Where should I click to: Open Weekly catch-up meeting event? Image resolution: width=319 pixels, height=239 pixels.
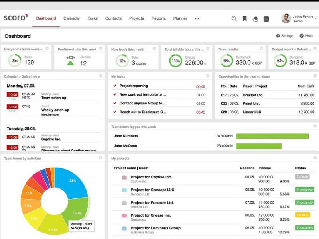pyautogui.click(x=55, y=110)
